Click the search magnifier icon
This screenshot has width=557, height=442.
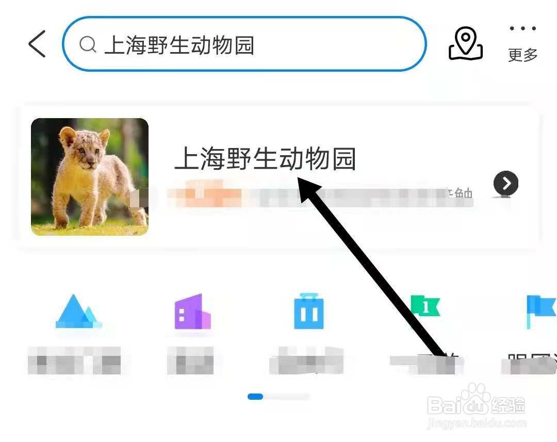(x=88, y=44)
